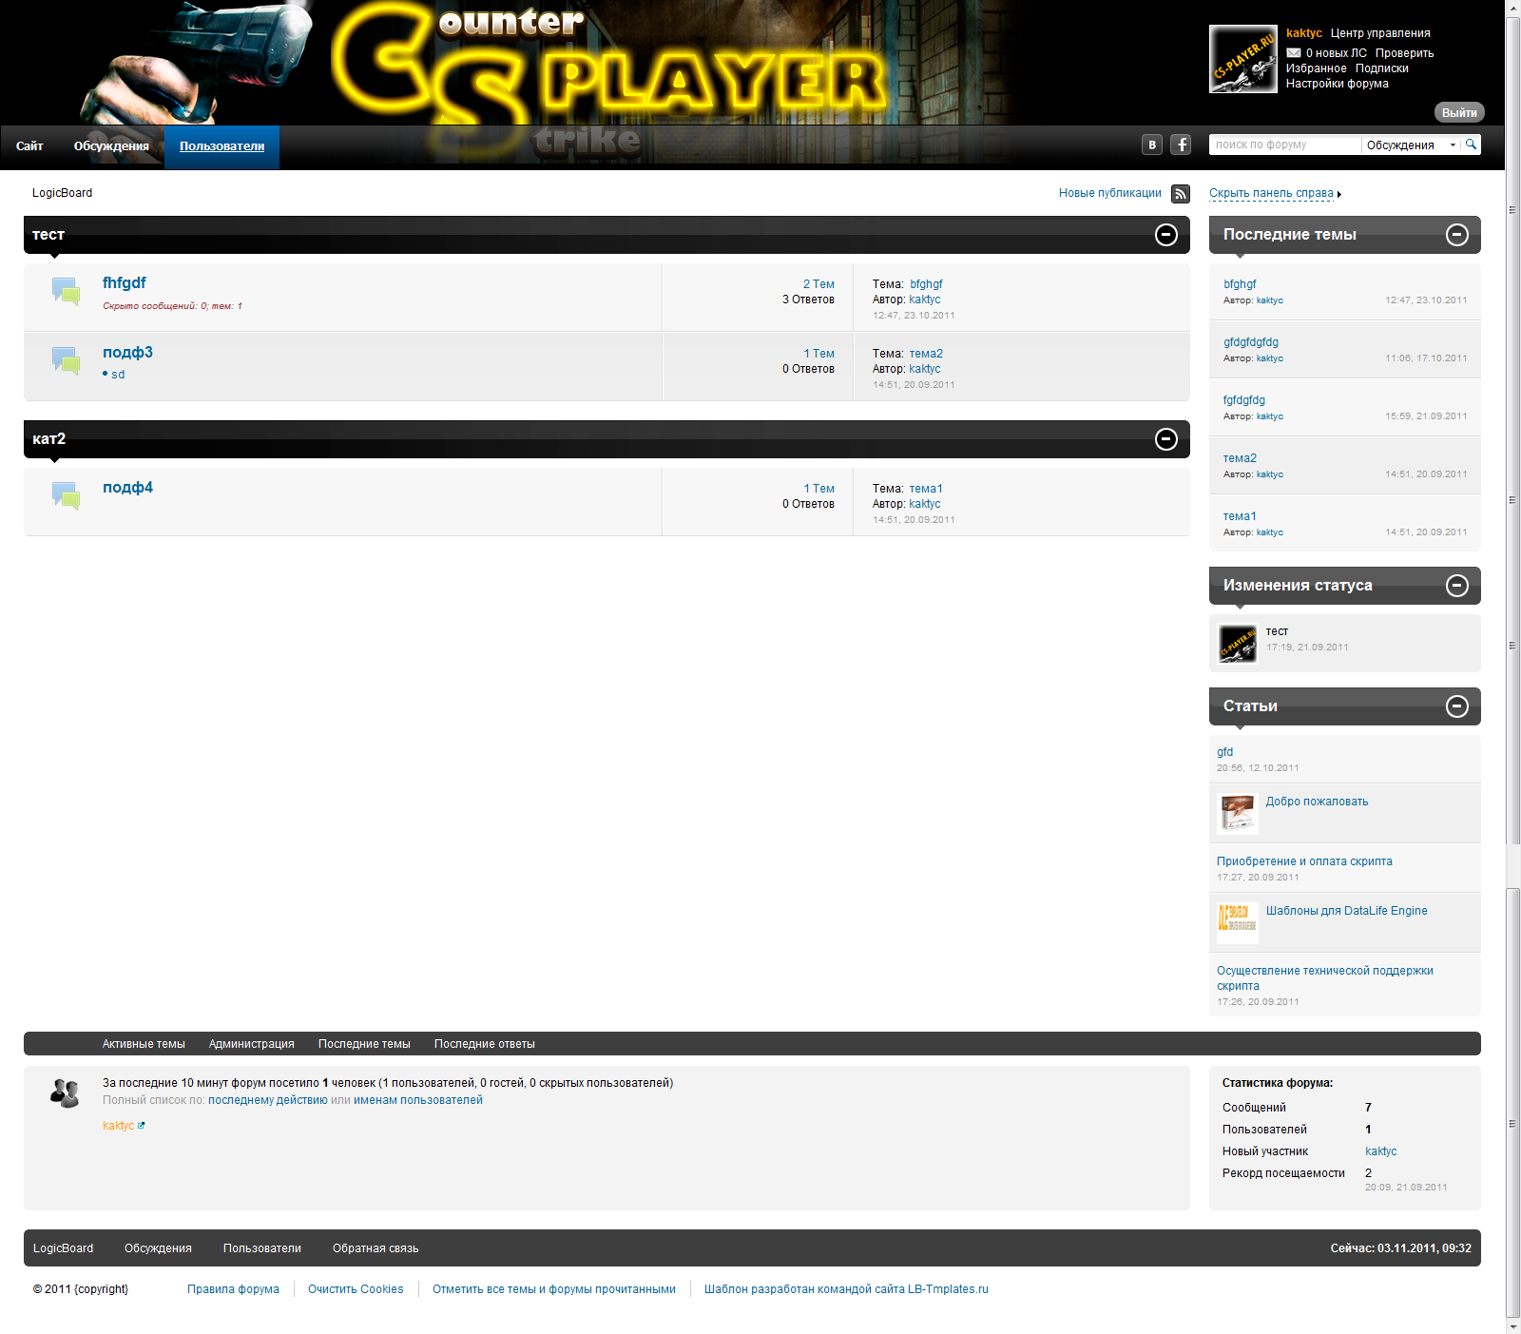
Task: Collapse the Последние темы panel
Action: pos(1457,235)
